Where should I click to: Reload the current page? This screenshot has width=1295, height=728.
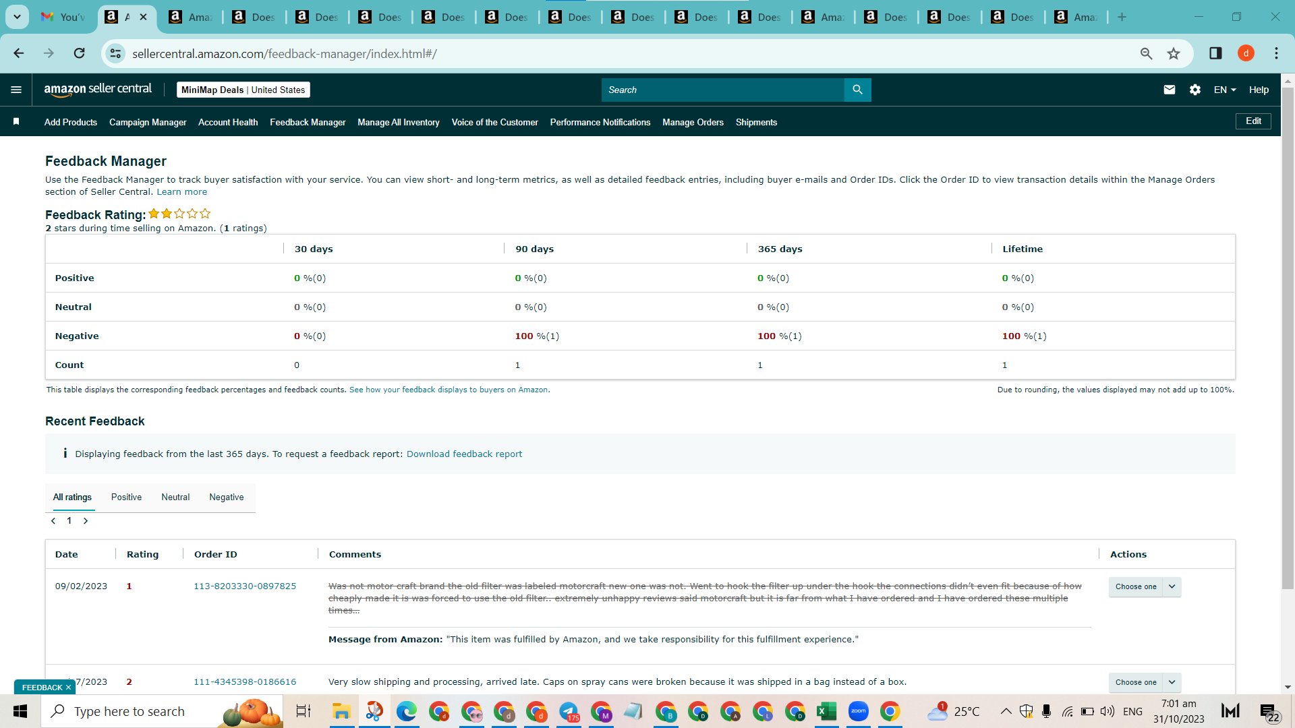80,53
